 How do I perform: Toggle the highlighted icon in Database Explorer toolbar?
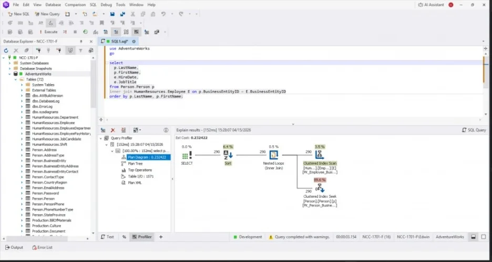tap(70, 51)
